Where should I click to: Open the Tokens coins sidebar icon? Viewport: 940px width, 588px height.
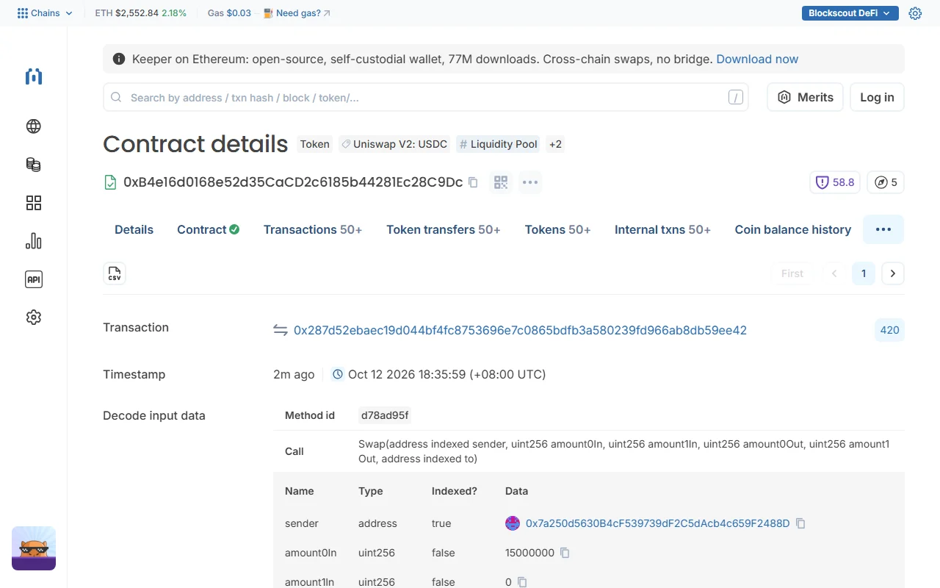34,165
